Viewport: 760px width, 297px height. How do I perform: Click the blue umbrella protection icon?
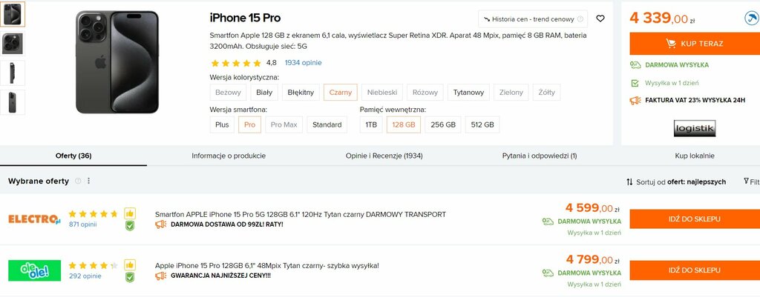(x=751, y=19)
